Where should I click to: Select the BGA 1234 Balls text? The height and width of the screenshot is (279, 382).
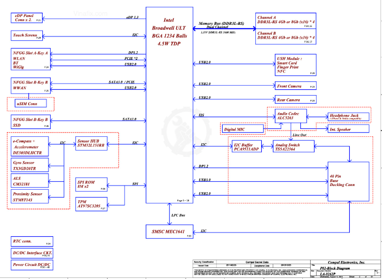[x=169, y=36]
